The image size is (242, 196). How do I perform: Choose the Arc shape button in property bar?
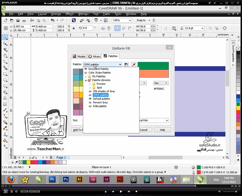[130, 28]
